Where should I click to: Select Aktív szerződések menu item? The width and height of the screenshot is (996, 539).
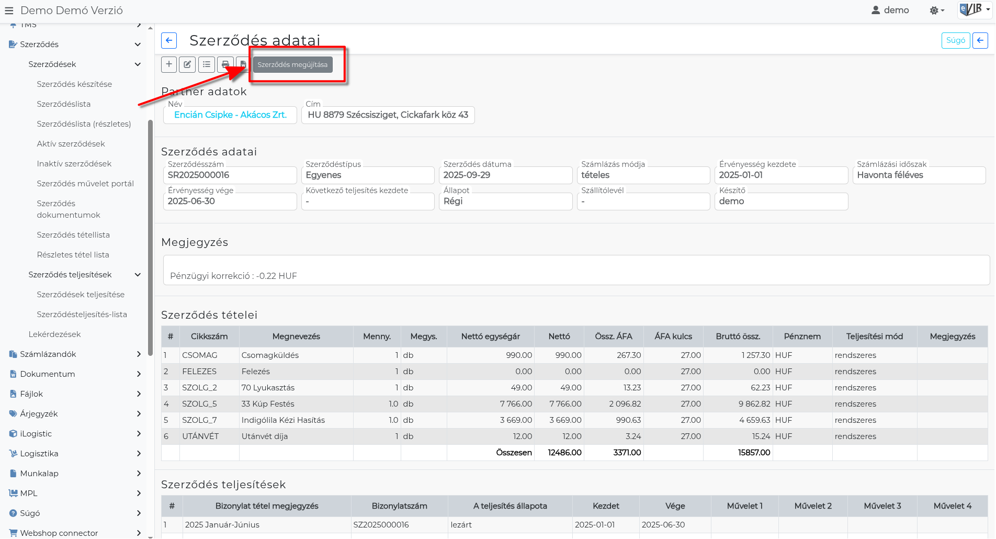pos(71,144)
